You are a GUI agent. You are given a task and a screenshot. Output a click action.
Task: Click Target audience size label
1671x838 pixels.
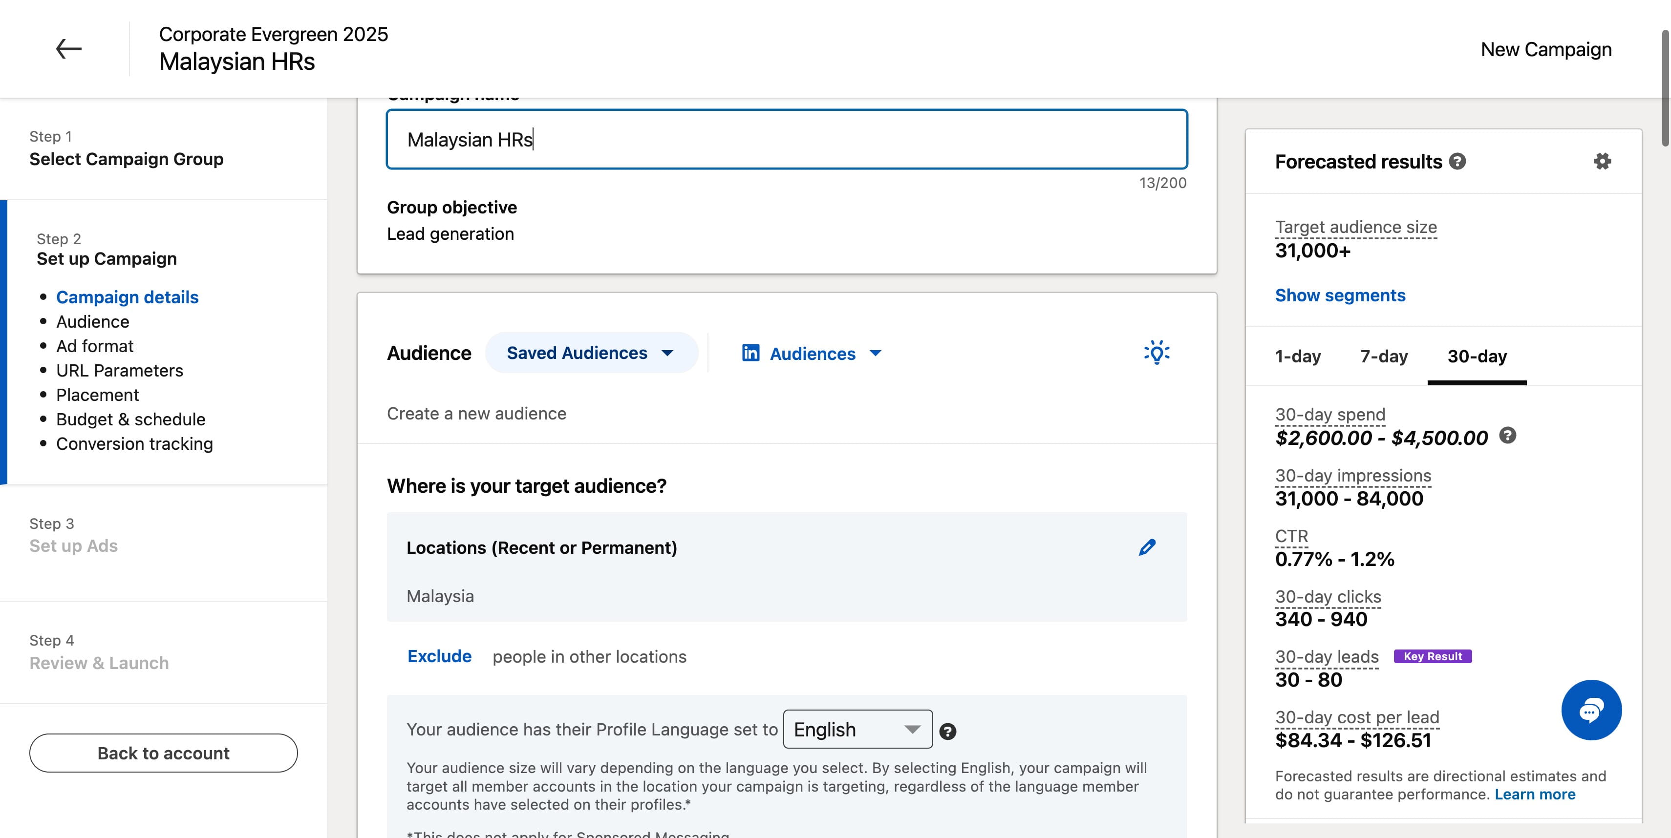tap(1356, 227)
